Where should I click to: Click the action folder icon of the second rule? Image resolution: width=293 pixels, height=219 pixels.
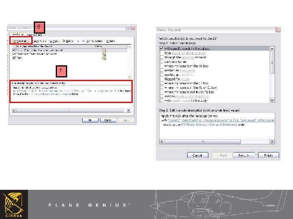click(x=104, y=54)
